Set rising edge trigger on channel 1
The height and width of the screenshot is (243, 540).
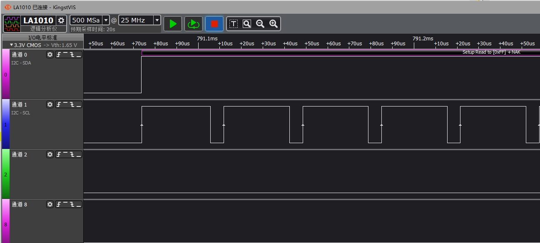[59, 104]
